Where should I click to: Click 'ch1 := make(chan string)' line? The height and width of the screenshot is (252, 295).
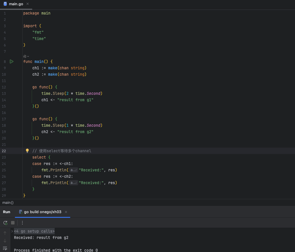(59, 68)
